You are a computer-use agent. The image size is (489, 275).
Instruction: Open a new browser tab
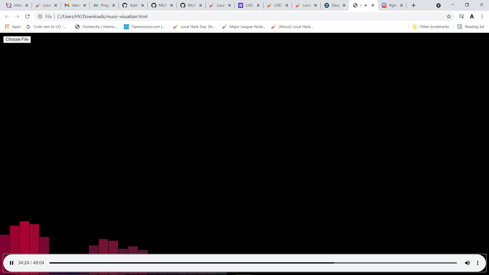pos(413,5)
